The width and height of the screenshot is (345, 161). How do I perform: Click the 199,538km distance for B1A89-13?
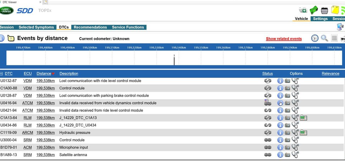click(x=46, y=155)
